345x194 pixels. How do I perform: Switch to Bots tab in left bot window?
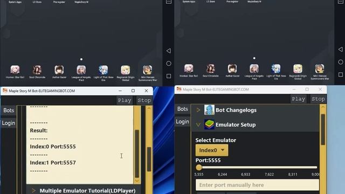(x=9, y=110)
